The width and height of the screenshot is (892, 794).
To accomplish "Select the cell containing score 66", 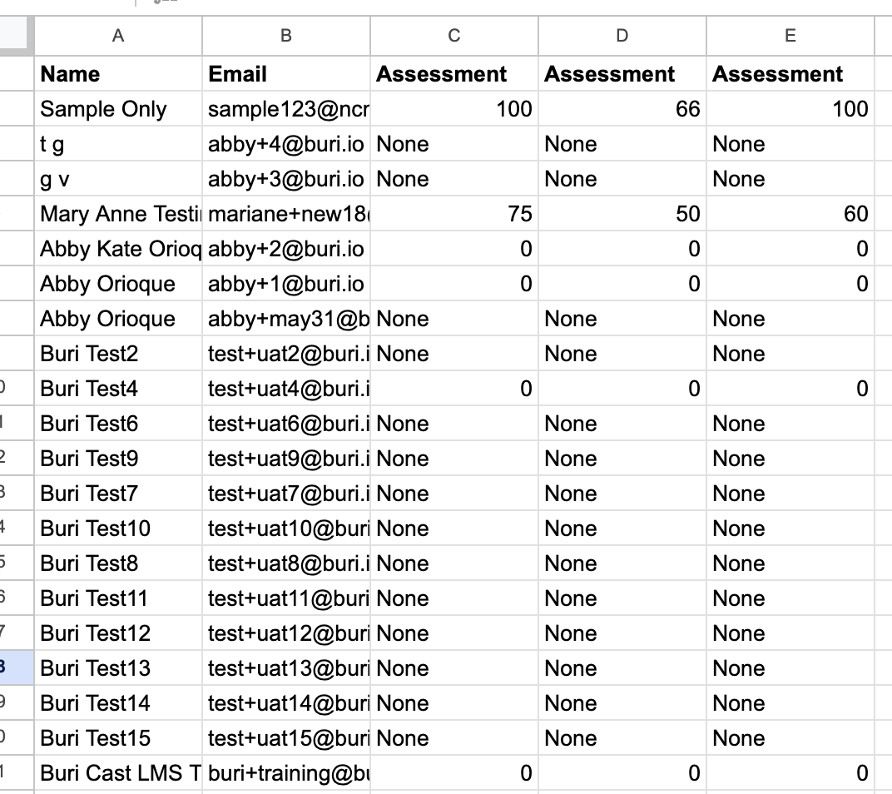I will (622, 109).
